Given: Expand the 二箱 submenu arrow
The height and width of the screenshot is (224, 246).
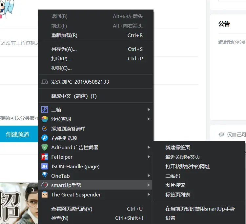Looking at the screenshot, I should coord(149,110).
